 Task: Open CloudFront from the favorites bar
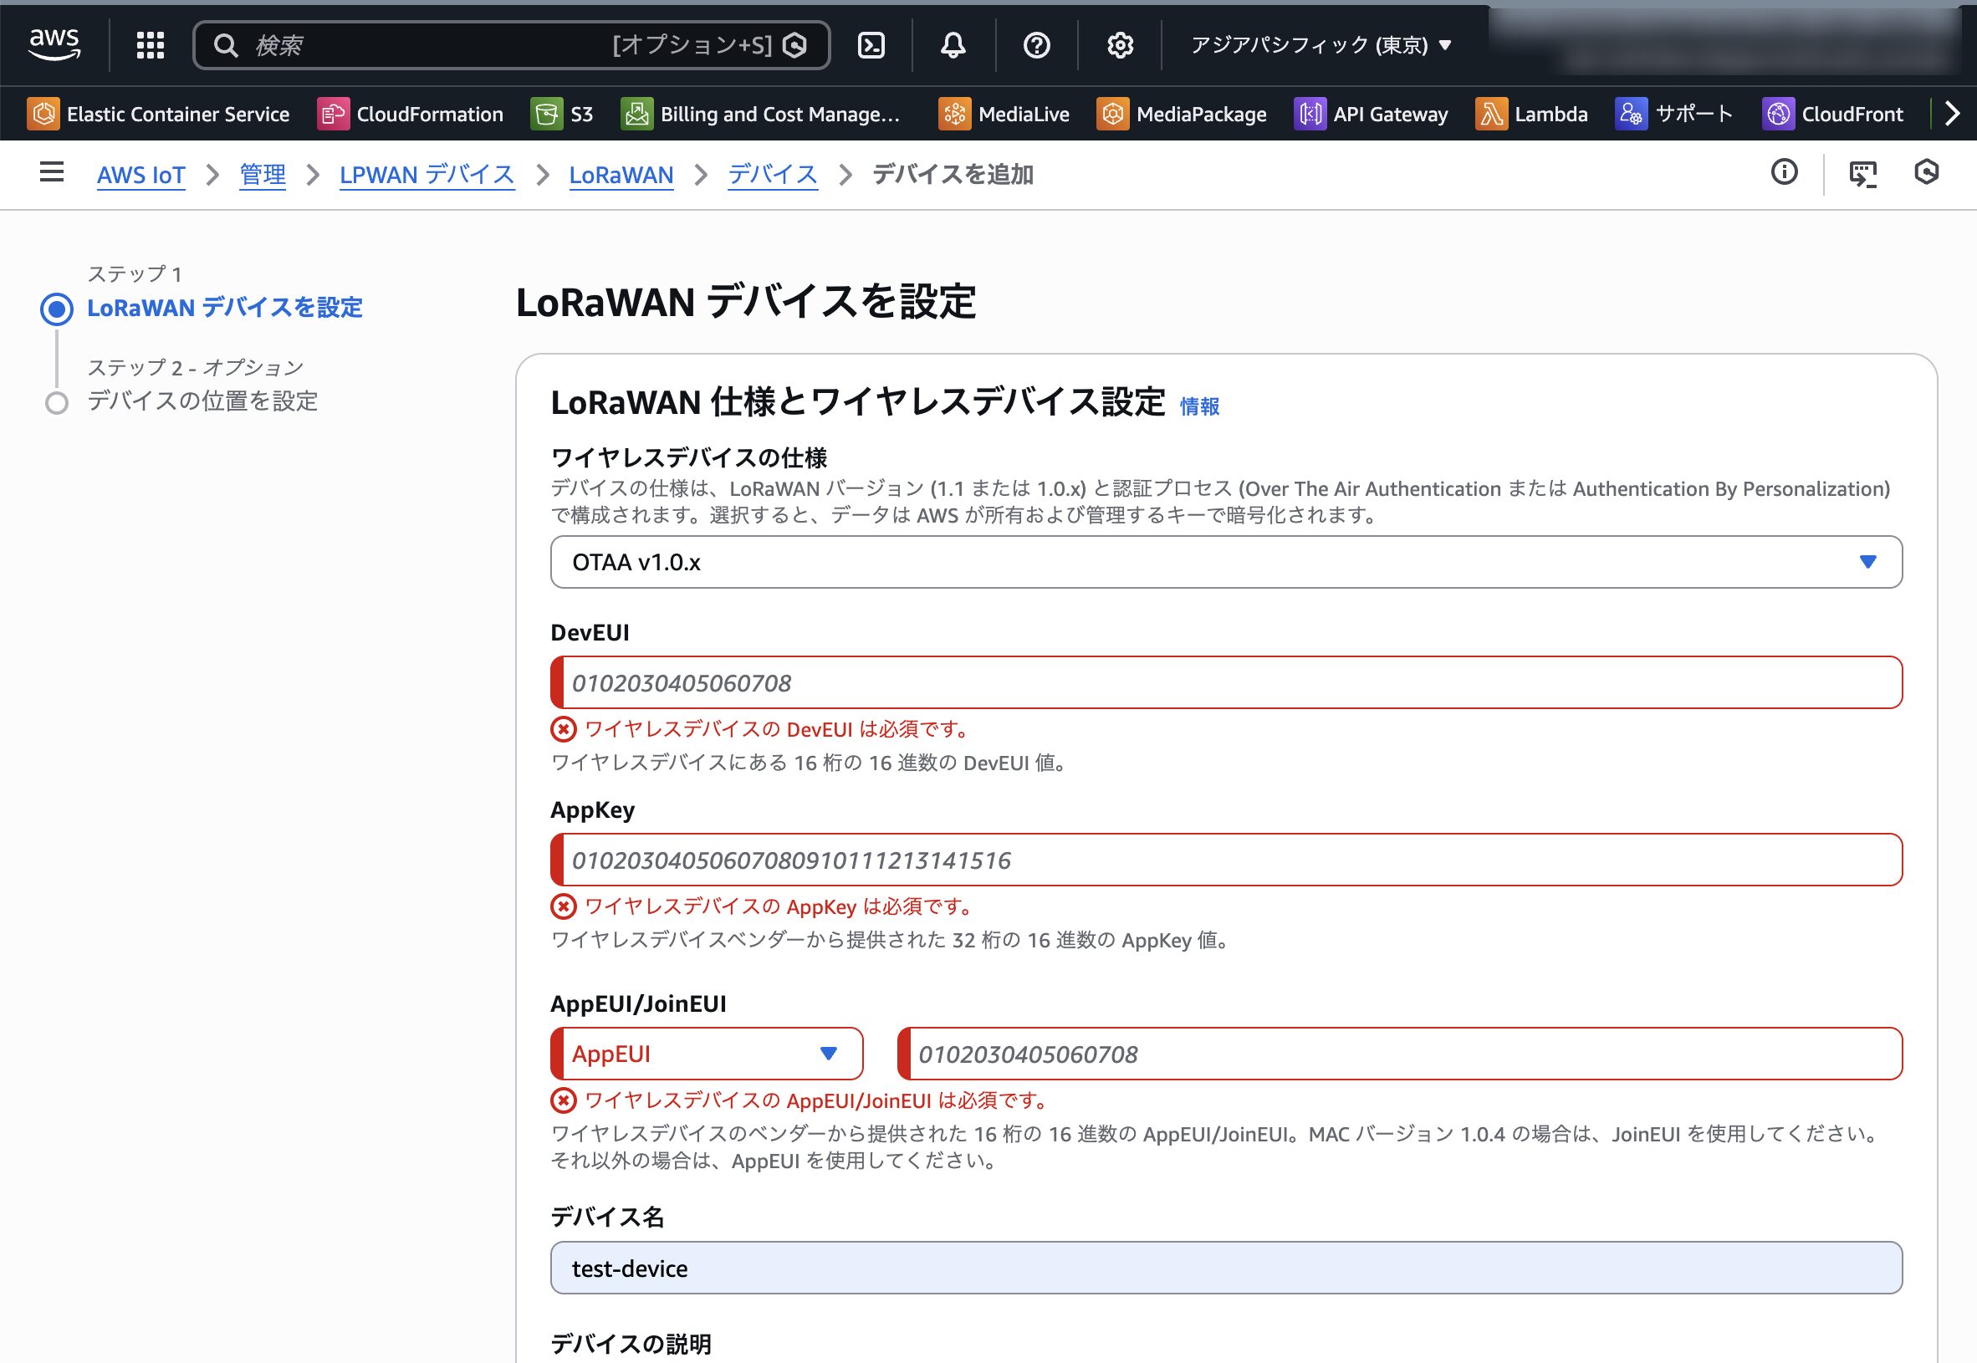pyautogui.click(x=1832, y=114)
